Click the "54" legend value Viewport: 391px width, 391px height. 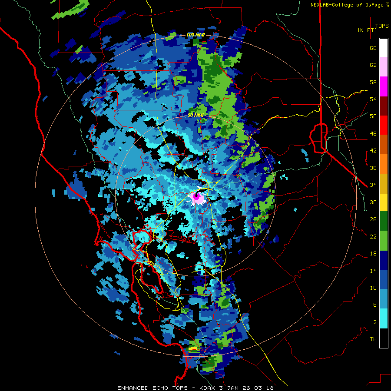pos(373,99)
